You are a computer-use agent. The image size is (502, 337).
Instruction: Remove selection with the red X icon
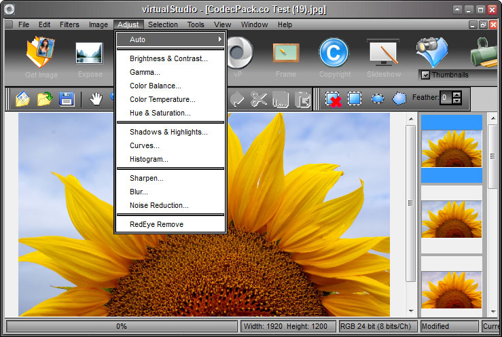tap(333, 99)
